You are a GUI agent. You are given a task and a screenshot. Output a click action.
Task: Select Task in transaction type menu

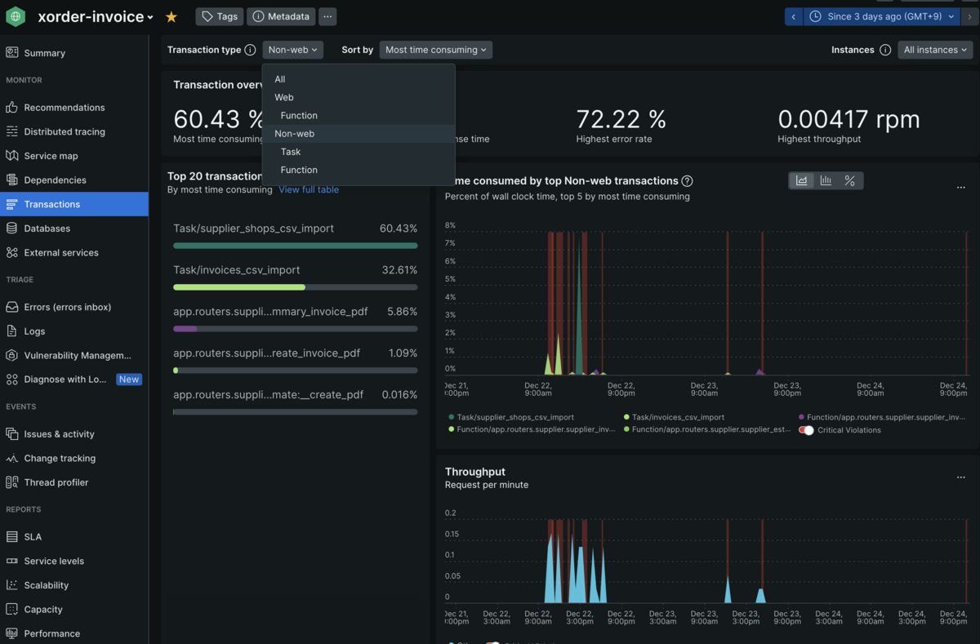pyautogui.click(x=359, y=152)
